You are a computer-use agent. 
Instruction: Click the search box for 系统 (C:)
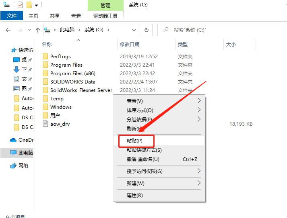click(222, 30)
